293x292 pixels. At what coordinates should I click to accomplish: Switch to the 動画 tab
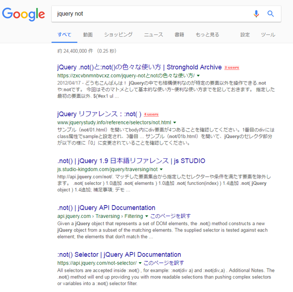click(x=88, y=35)
